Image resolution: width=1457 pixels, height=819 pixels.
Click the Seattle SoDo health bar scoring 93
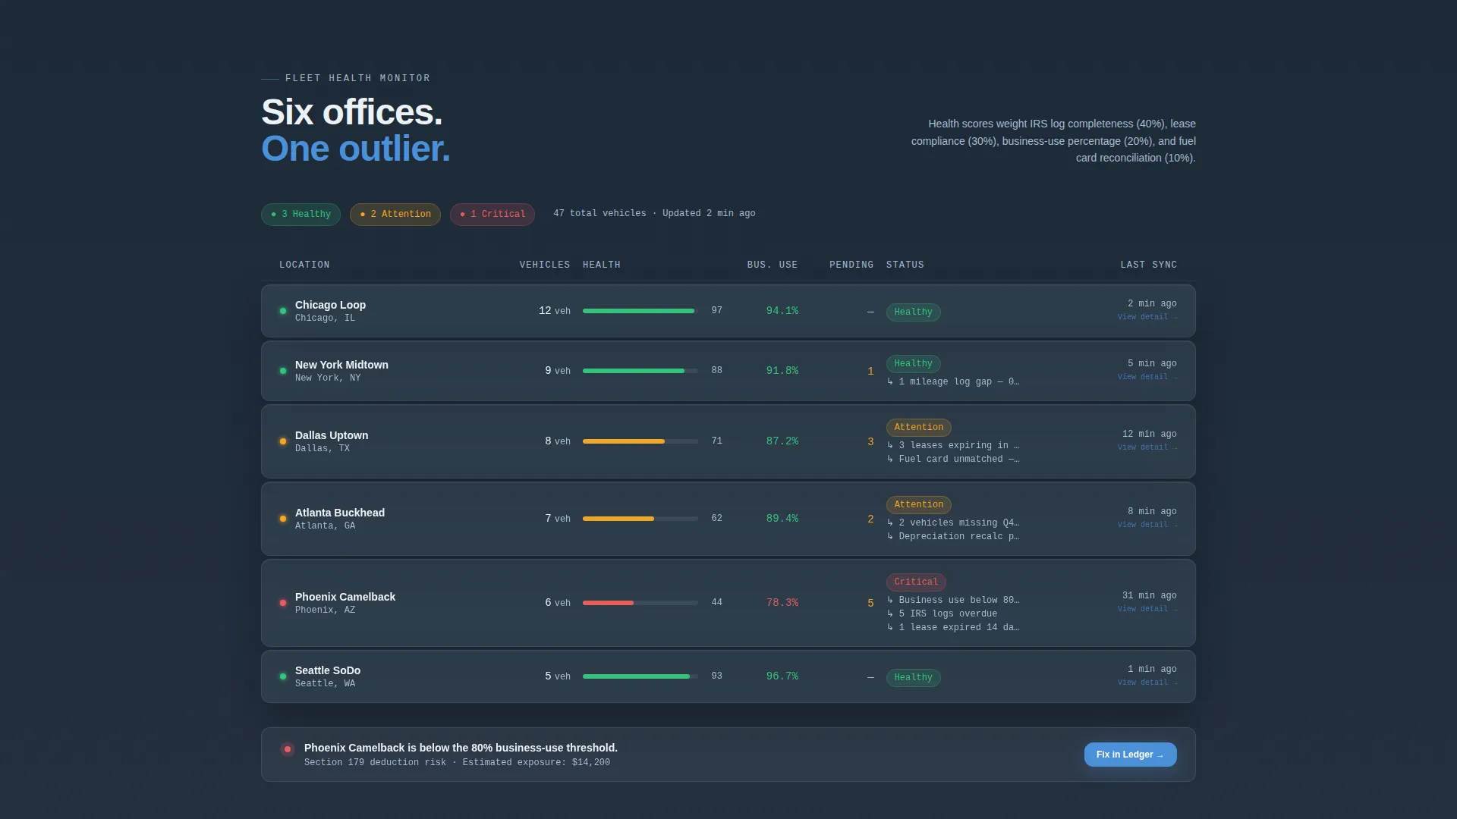[640, 676]
